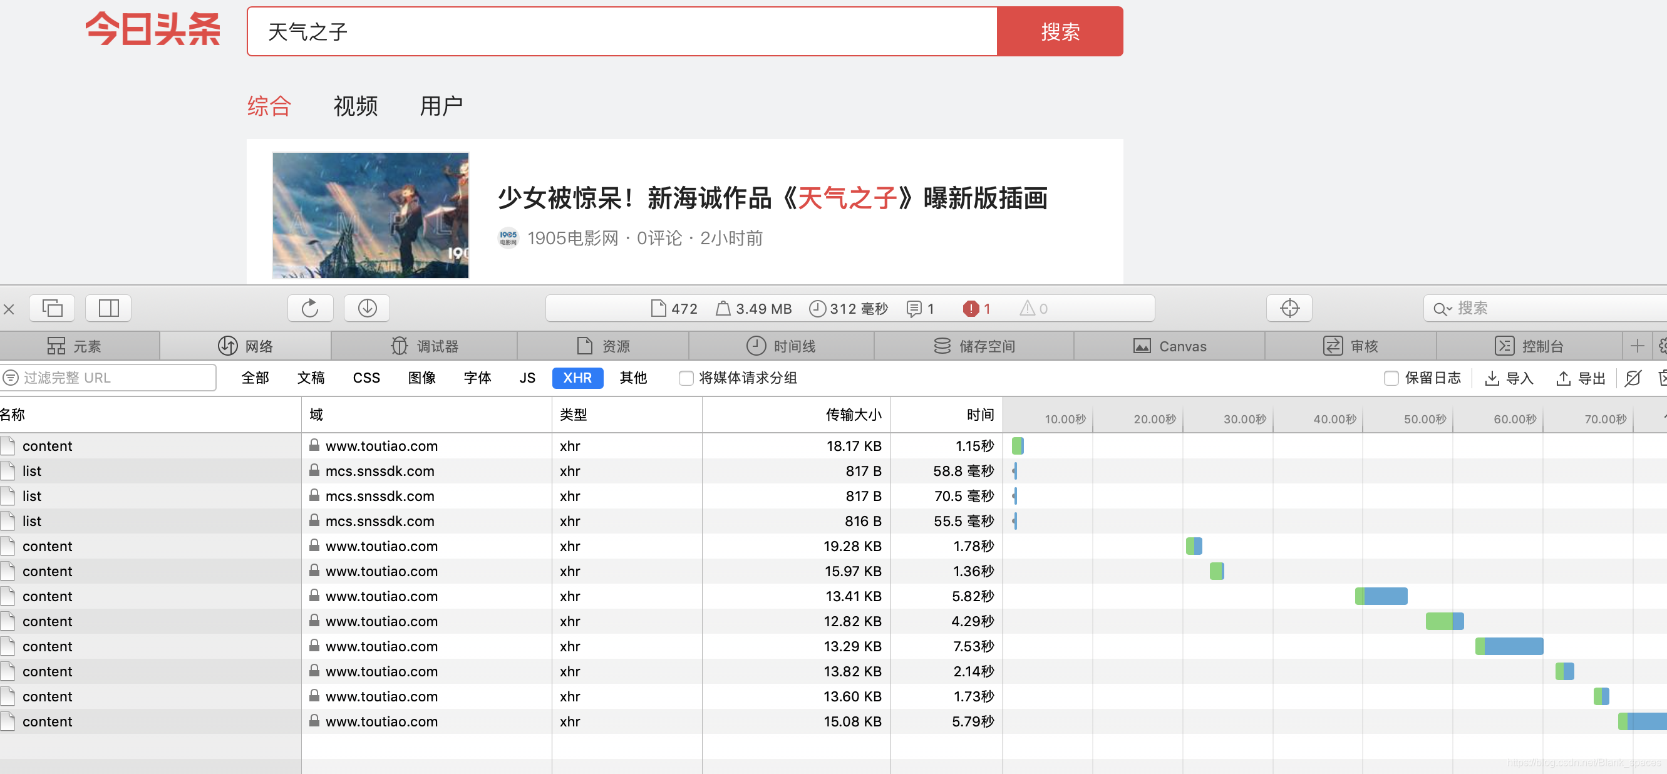This screenshot has height=774, width=1667.
Task: Click the plus icon to add tab
Action: pos(1637,346)
